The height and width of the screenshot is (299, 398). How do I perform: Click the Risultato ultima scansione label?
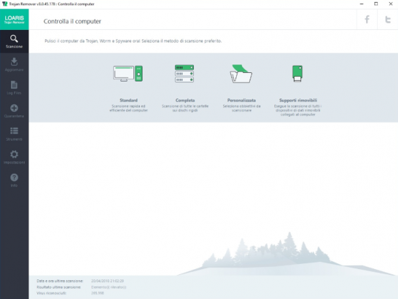click(59, 287)
